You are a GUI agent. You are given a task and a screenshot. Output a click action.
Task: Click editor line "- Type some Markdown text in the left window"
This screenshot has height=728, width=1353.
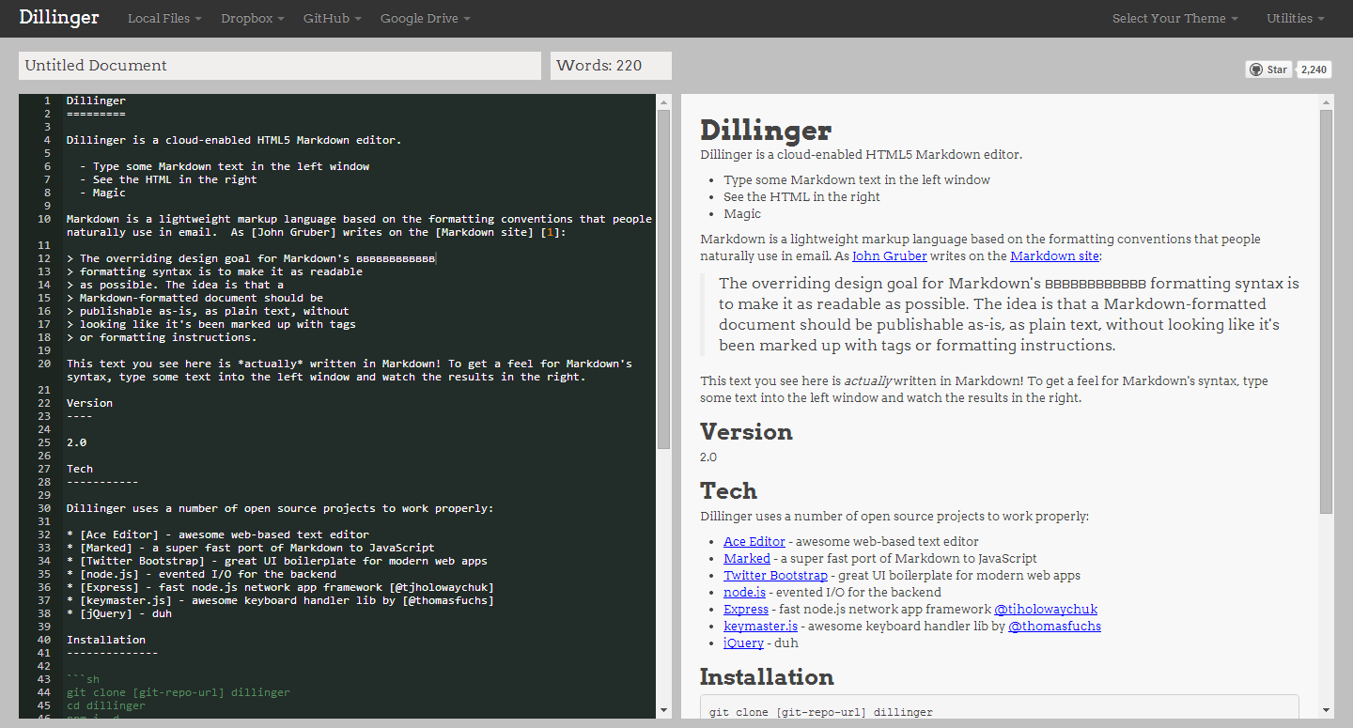225,166
